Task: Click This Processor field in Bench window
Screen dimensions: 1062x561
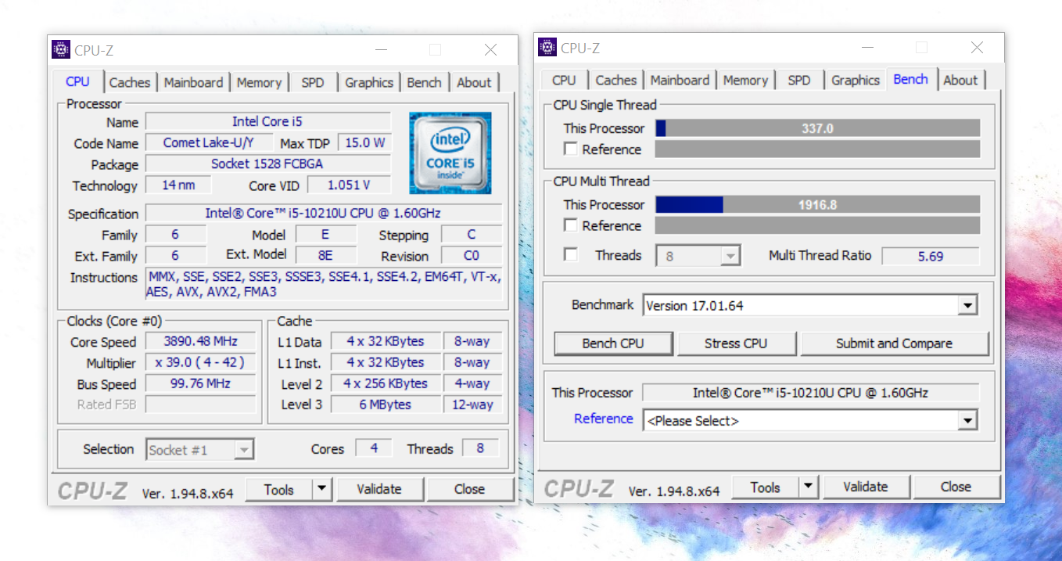Action: [x=811, y=393]
